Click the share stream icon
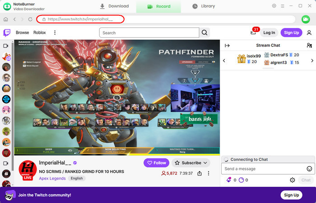316x203 pixels. click(199, 173)
